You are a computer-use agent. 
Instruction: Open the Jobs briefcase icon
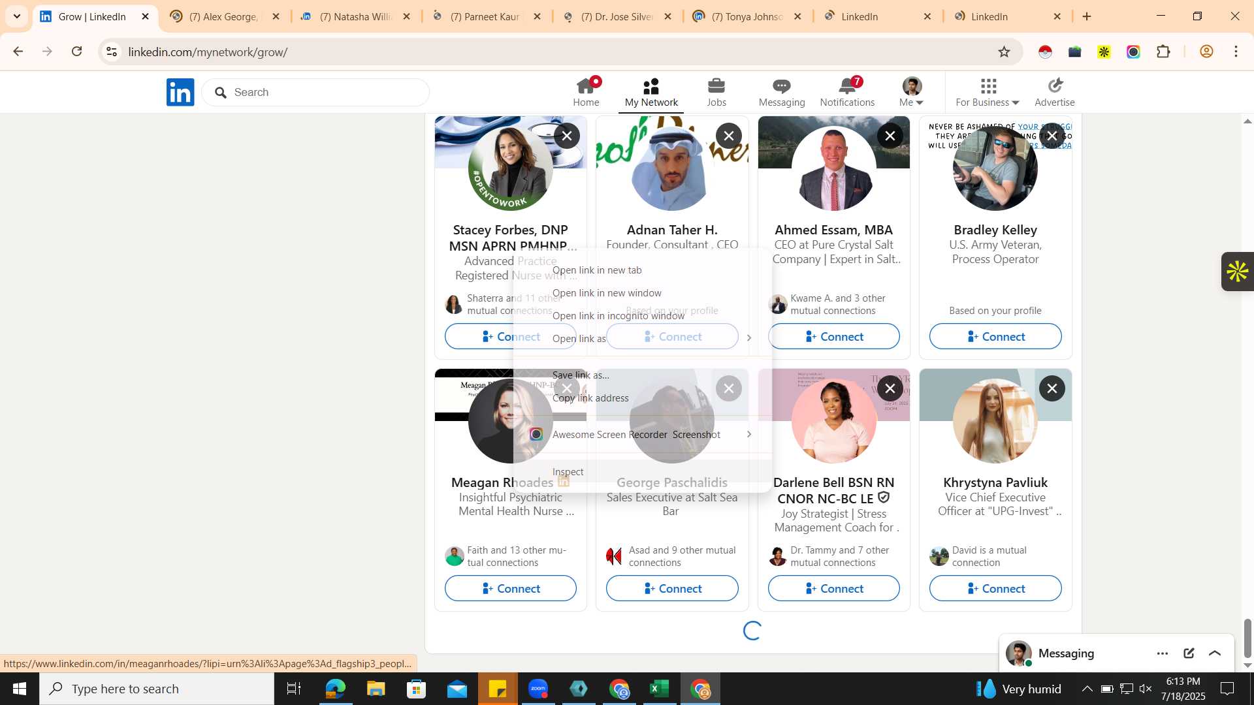click(716, 92)
